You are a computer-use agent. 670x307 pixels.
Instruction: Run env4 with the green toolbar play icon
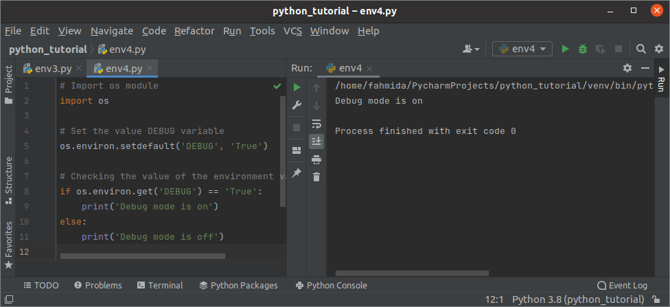(565, 49)
